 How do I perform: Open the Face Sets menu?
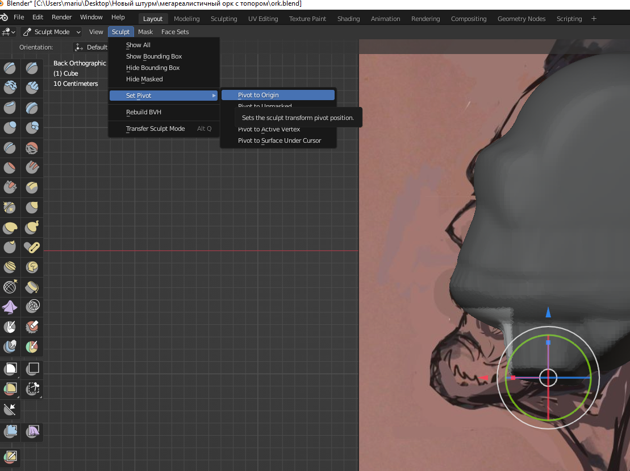click(x=175, y=32)
